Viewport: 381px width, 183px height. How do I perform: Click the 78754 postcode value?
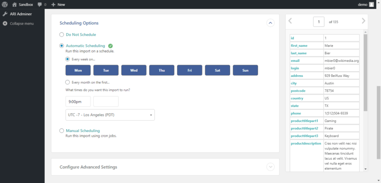[329, 91]
